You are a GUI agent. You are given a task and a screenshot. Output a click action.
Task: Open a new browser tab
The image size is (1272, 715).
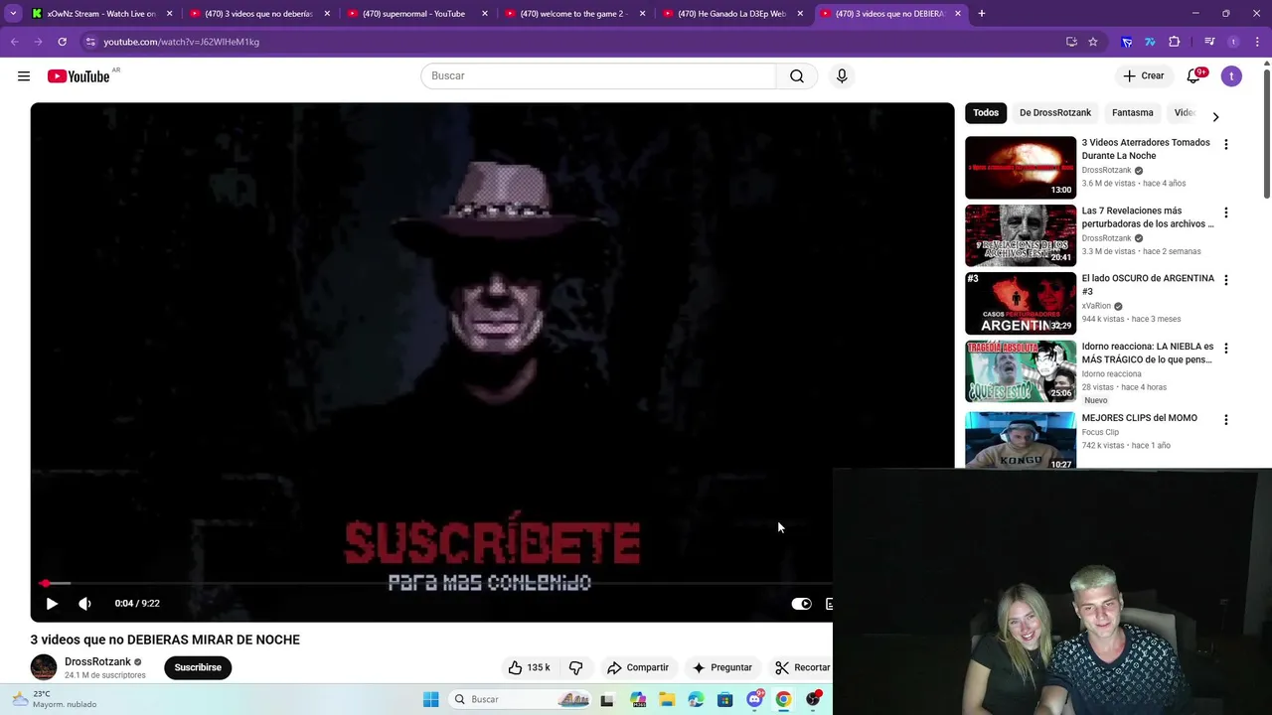(x=982, y=14)
